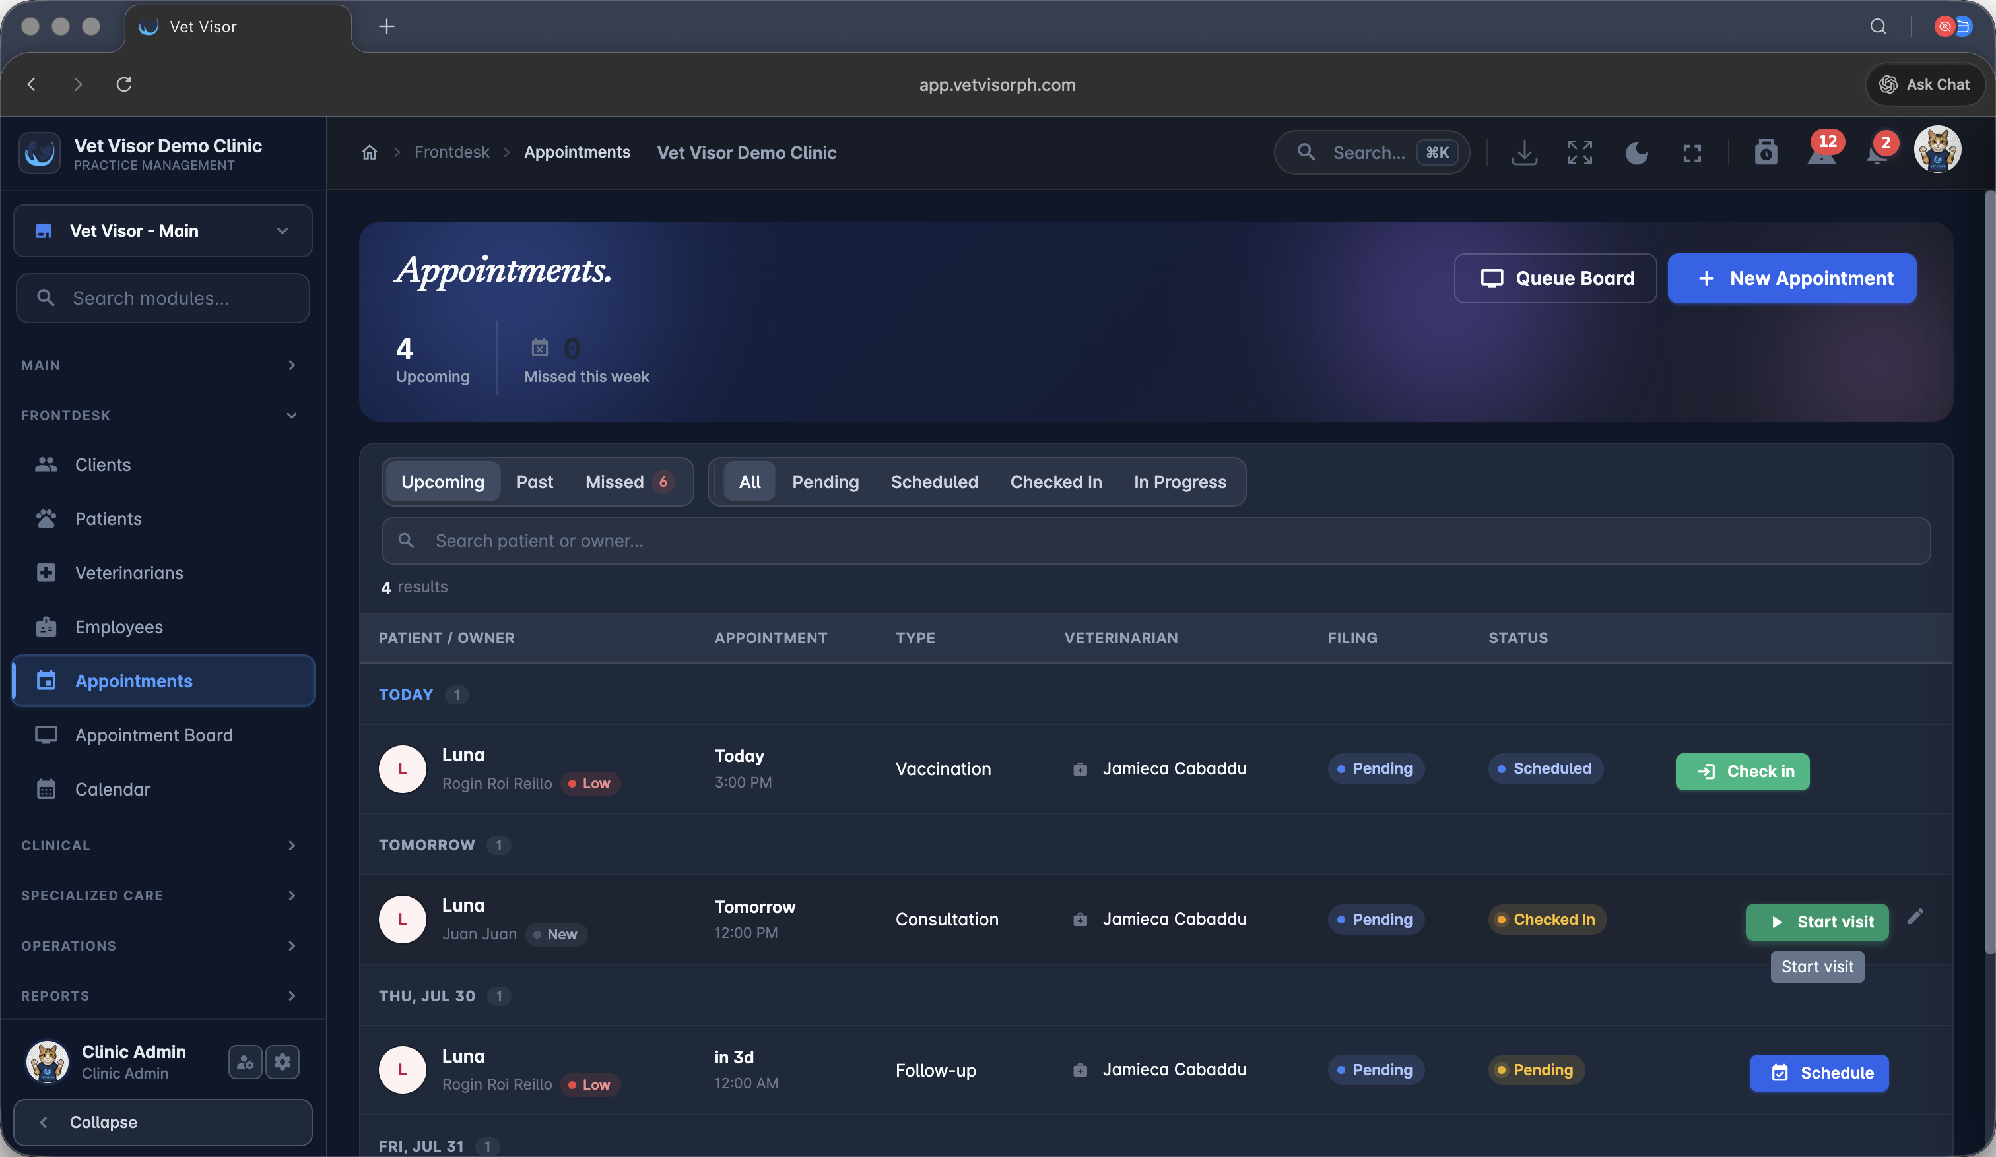The height and width of the screenshot is (1157, 1996).
Task: Filter appointments by In Progress status
Action: pos(1180,482)
